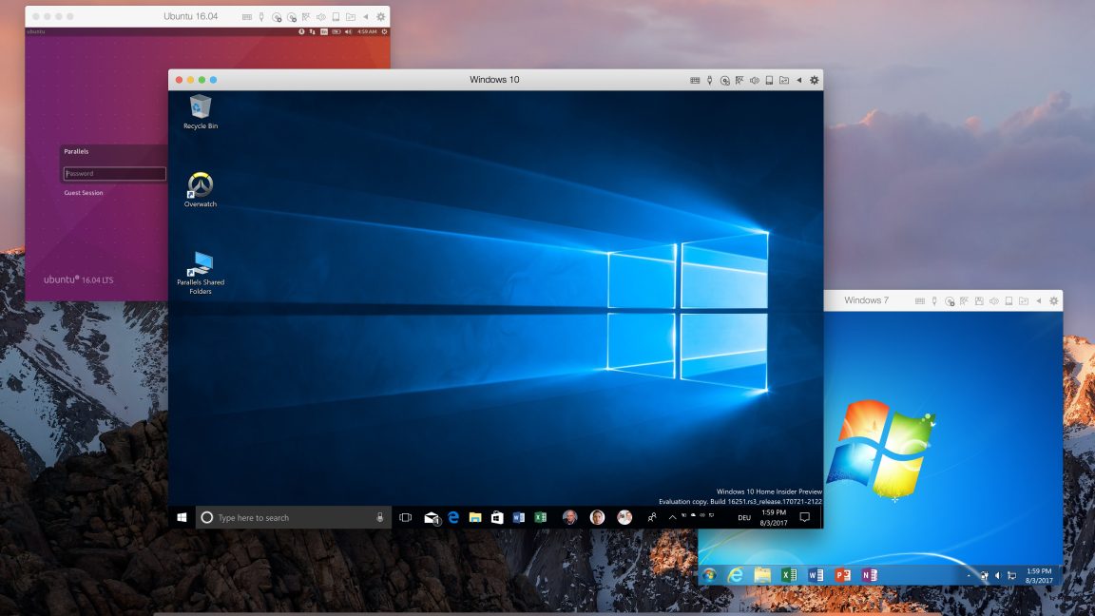
Task: Open File Explorer in Windows 10 taskbar
Action: pyautogui.click(x=475, y=517)
